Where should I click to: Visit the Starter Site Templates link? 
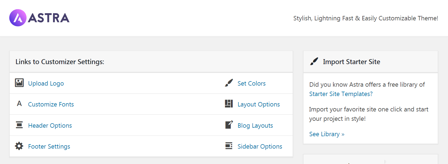[341, 94]
